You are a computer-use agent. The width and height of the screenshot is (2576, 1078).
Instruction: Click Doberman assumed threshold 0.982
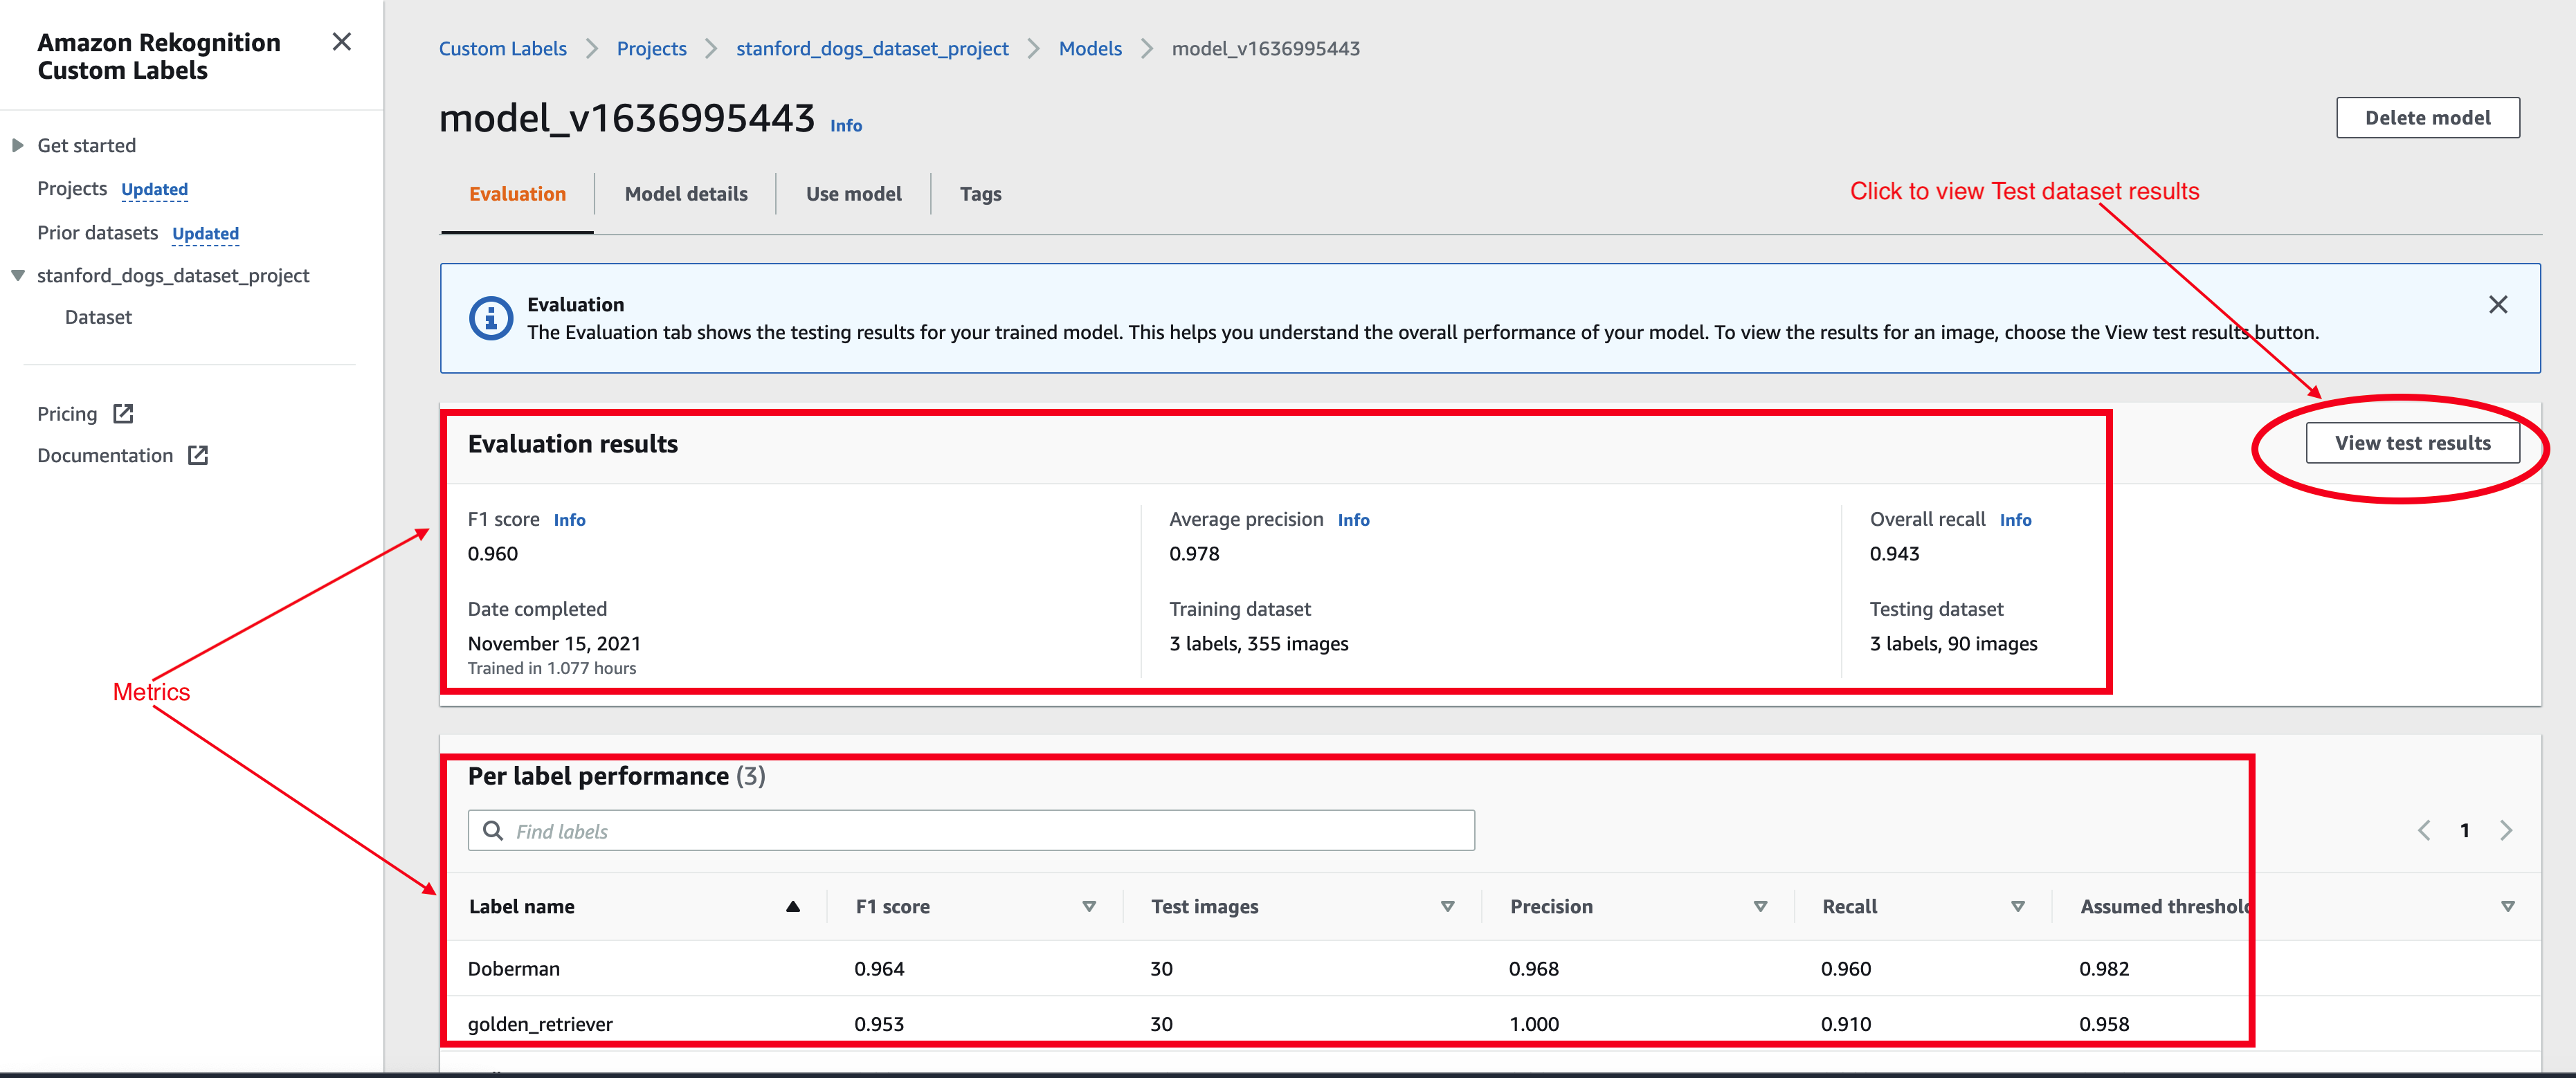tap(2104, 969)
